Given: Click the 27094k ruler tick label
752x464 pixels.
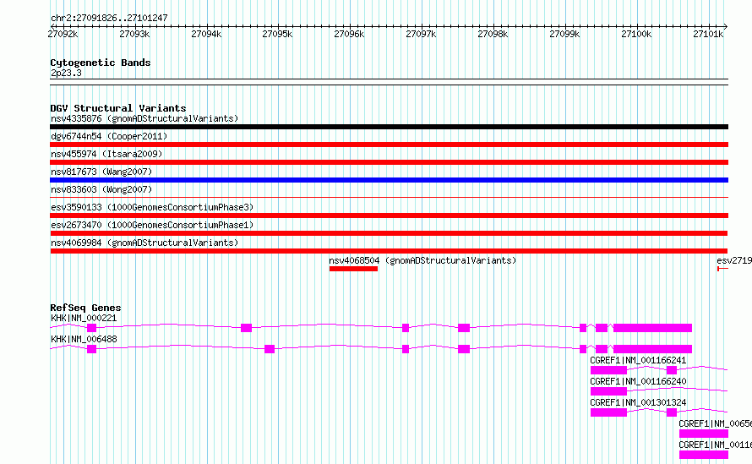Looking at the screenshot, I should point(206,34).
